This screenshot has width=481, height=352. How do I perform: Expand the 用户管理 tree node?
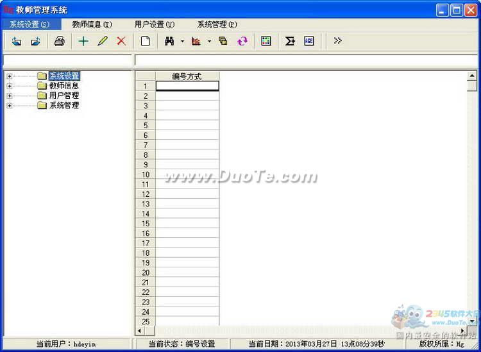point(9,96)
